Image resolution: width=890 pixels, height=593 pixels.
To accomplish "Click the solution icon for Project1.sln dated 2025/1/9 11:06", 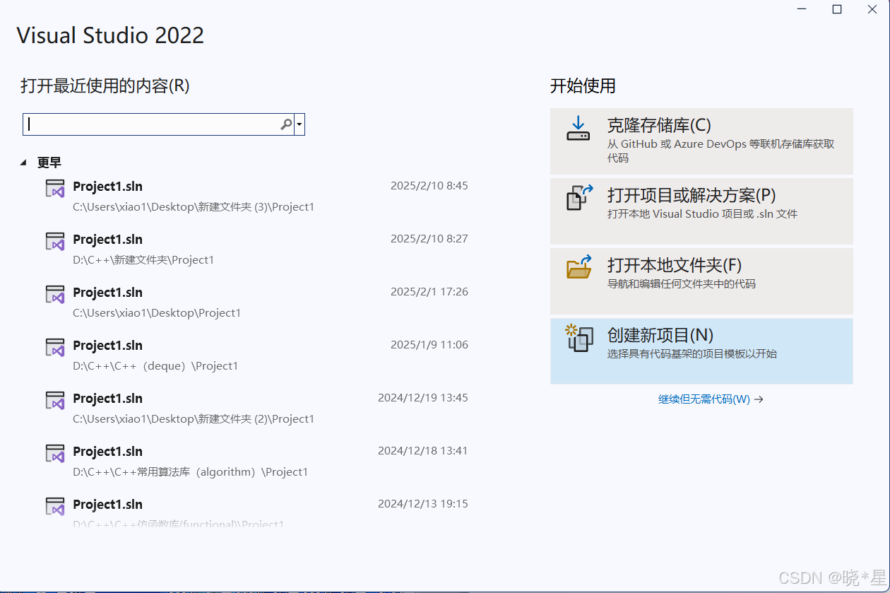I will tap(55, 347).
